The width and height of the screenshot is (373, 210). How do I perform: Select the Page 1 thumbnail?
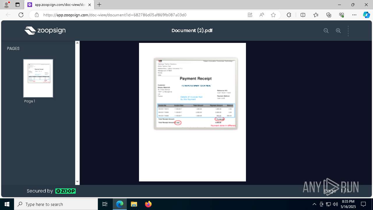point(38,78)
